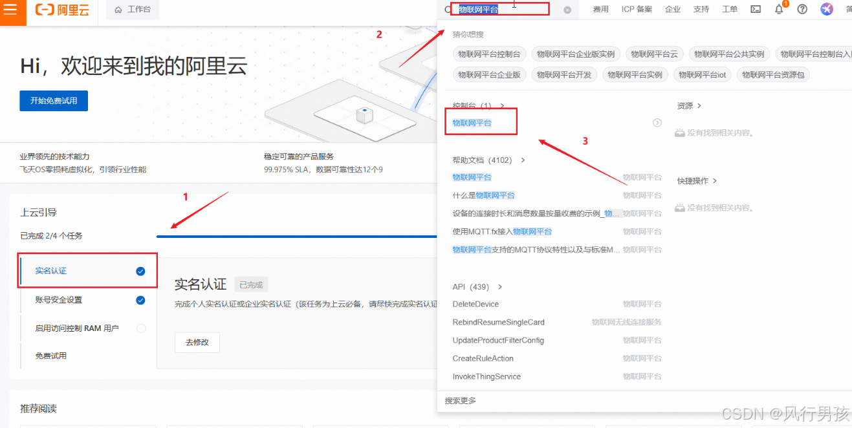The width and height of the screenshot is (852, 428).
Task: Click the 业界领先的技术能力 text
Action: pos(55,156)
